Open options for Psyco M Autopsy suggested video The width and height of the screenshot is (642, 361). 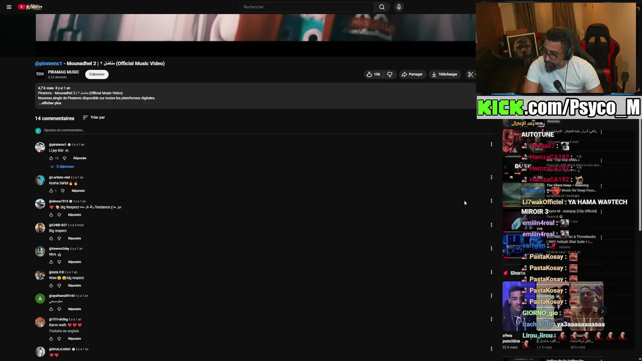pyautogui.click(x=601, y=212)
